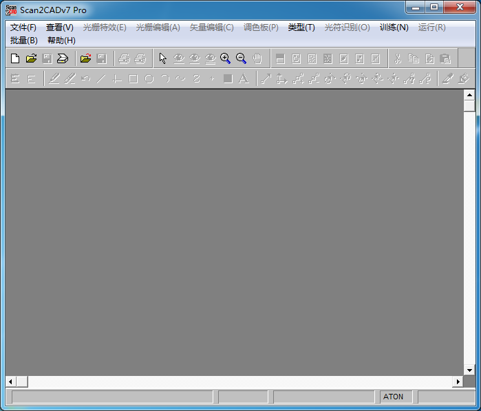Select the arrow pointer tool

coord(163,58)
